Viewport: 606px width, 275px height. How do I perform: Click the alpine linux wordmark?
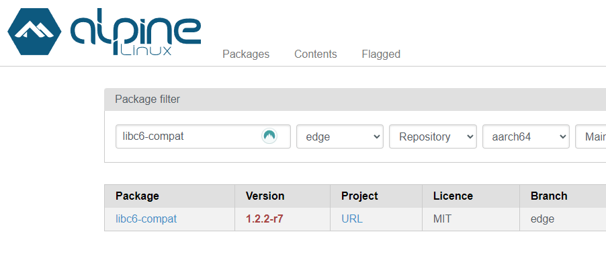tap(136, 32)
